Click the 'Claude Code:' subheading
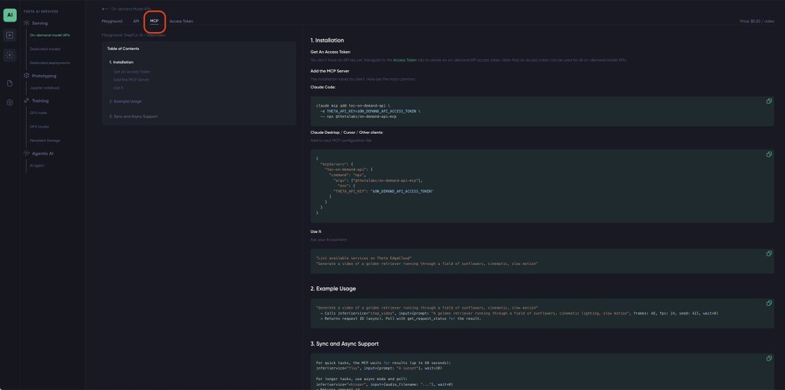This screenshot has width=785, height=390. (x=323, y=88)
